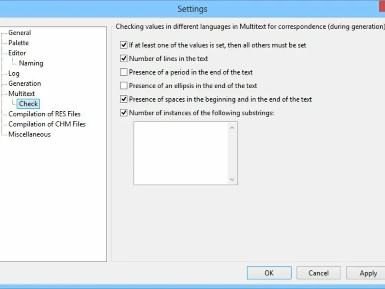Select Miscellaneous settings category
385x289 pixels.
[x=29, y=134]
